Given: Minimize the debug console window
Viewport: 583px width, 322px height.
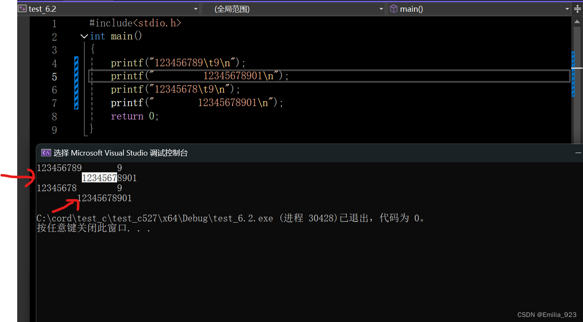Looking at the screenshot, I should tap(579, 153).
